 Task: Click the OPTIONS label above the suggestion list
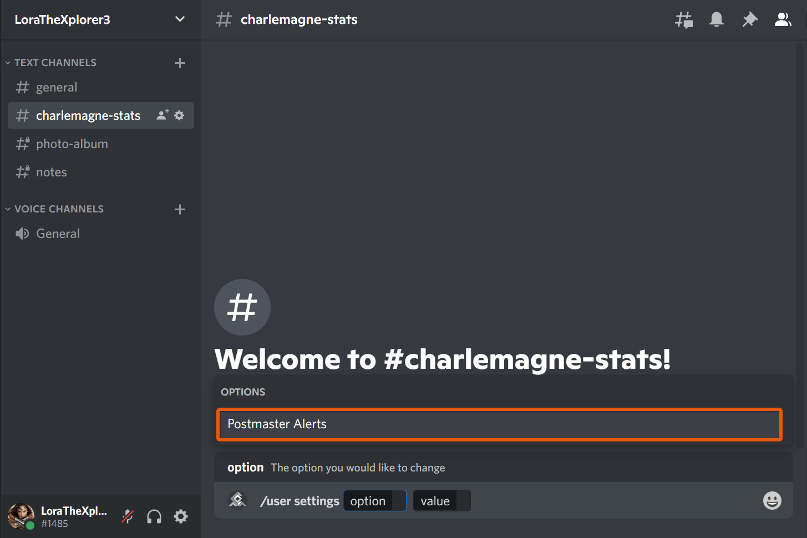click(x=243, y=392)
